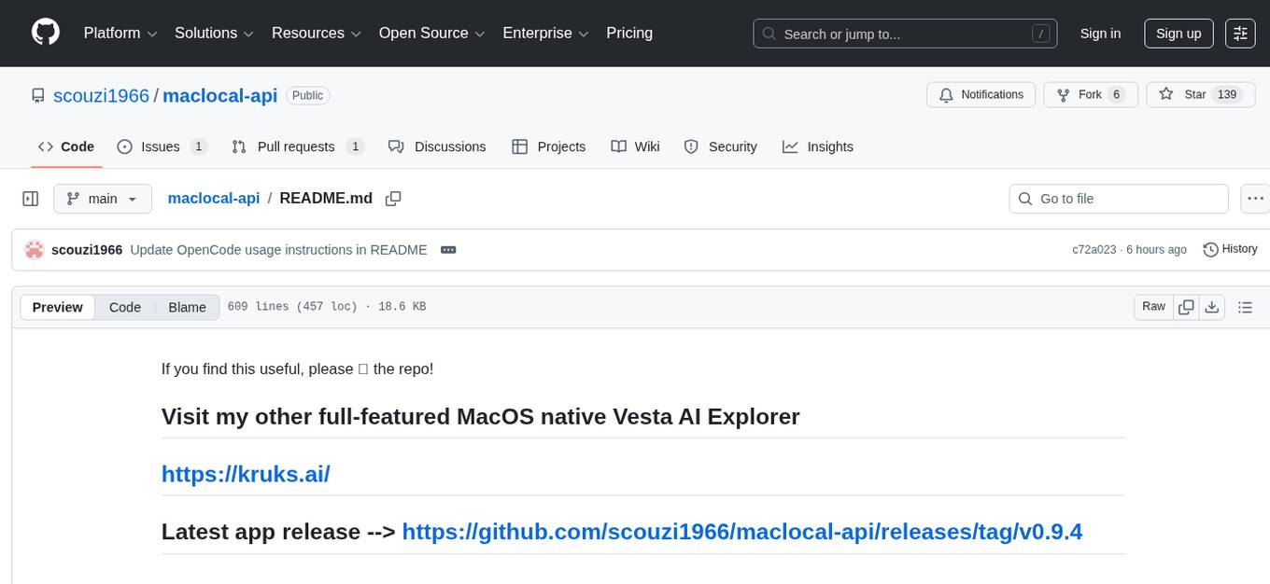
Task: Open commit History via the clock icon
Action: click(1211, 249)
